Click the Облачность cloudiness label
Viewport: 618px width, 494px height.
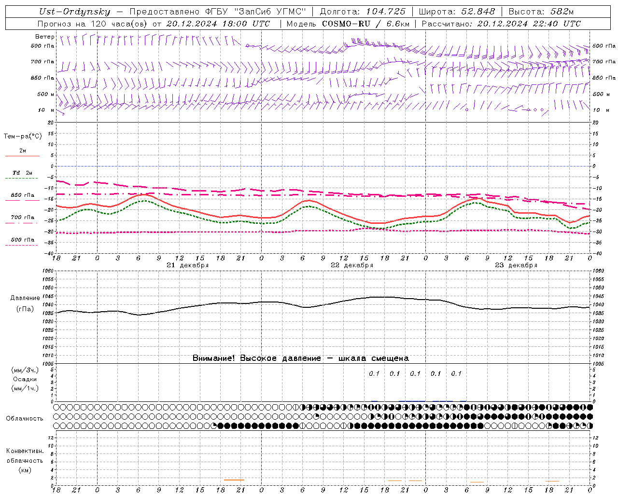[x=25, y=419]
